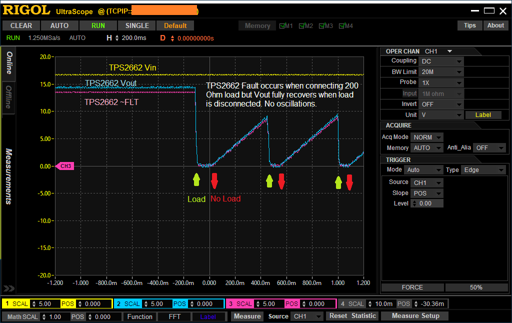The image size is (512, 323).
Task: Adjust the delay D stepper
Action: point(172,38)
